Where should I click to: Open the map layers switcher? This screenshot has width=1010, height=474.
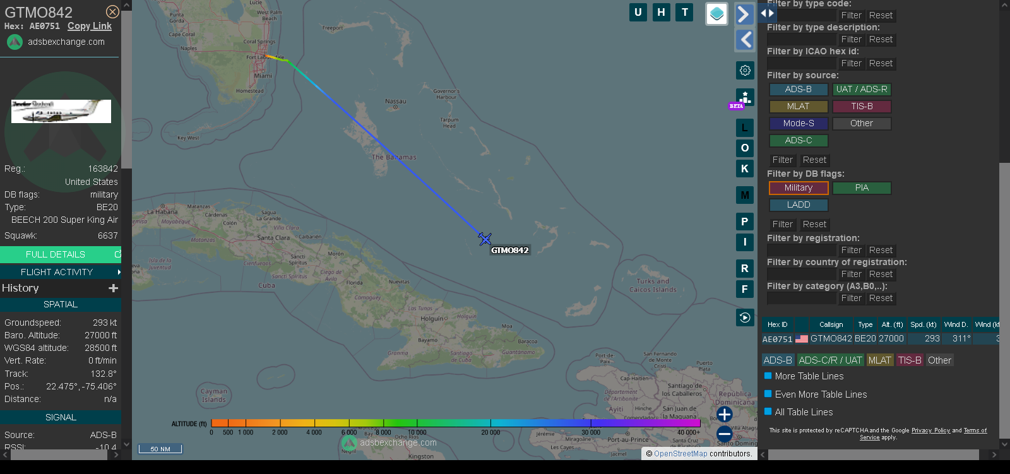pos(716,14)
